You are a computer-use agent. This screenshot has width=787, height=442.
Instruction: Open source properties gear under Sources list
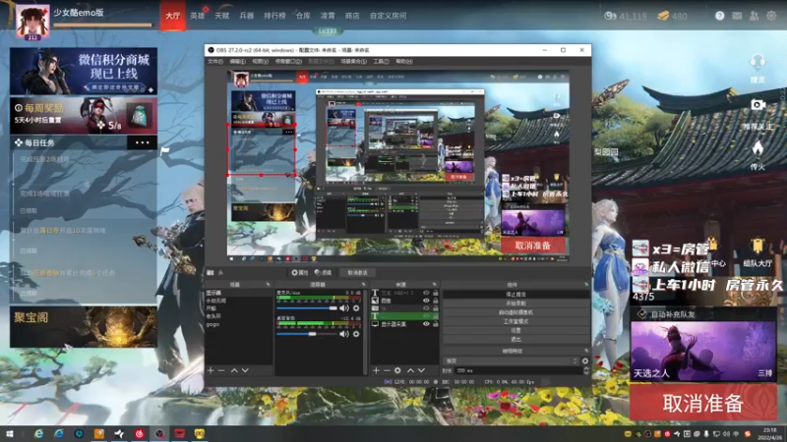pyautogui.click(x=397, y=370)
